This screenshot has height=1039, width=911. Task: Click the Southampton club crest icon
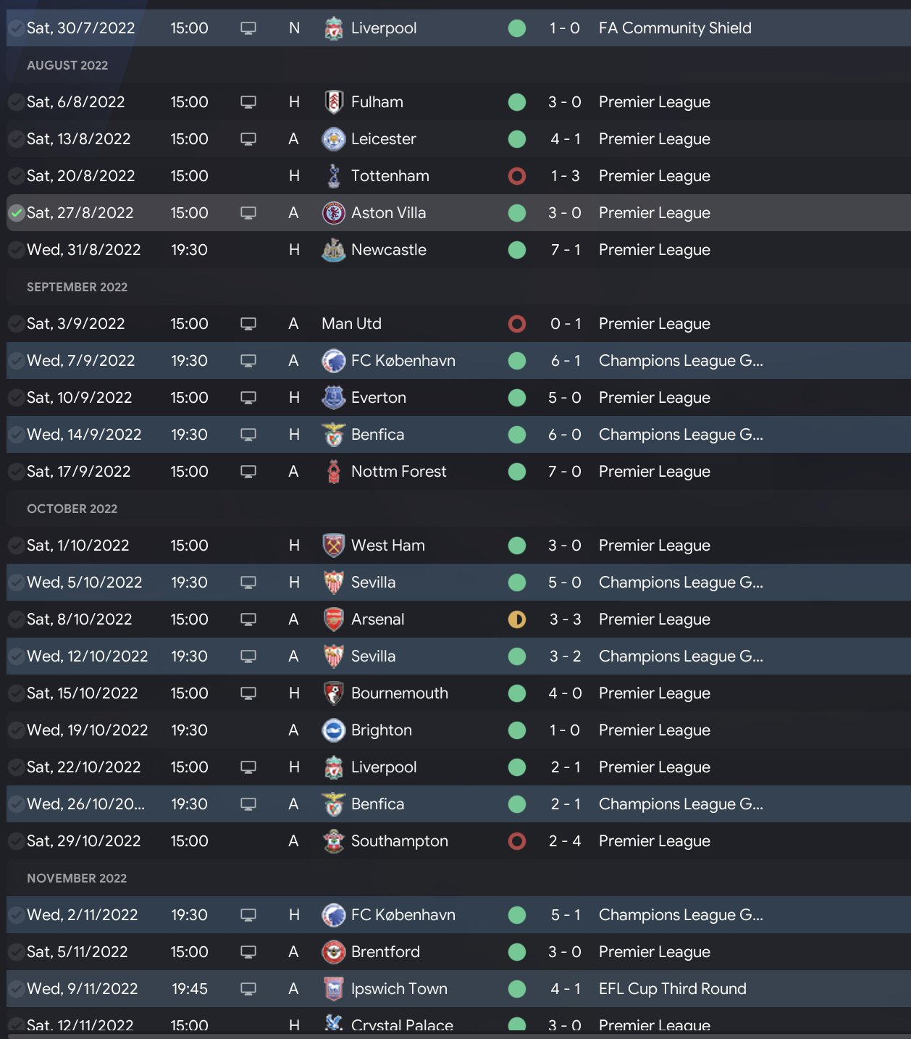click(333, 841)
